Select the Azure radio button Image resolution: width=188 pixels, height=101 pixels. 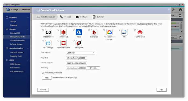(74, 30)
